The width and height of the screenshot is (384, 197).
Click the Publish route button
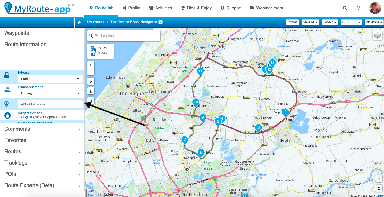pyautogui.click(x=50, y=104)
